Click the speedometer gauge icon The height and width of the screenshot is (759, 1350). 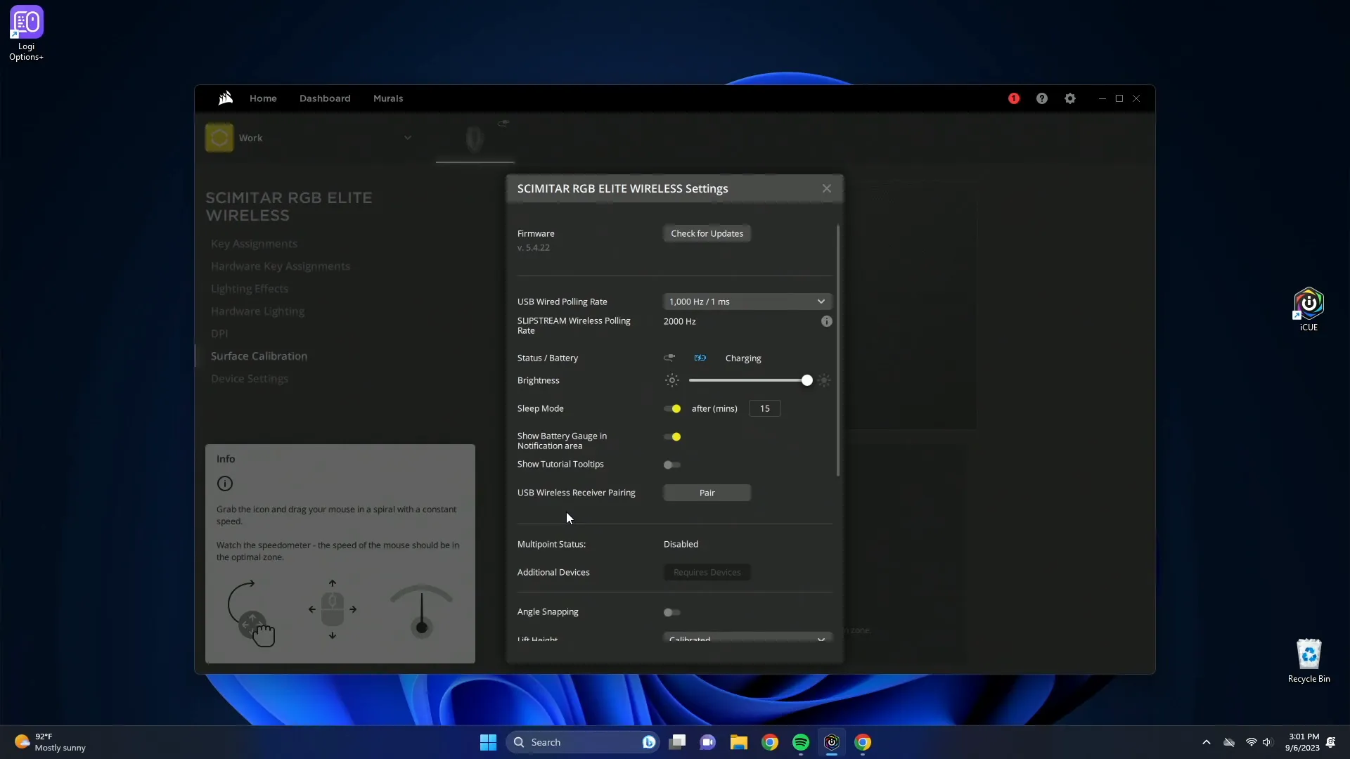pyautogui.click(x=421, y=610)
